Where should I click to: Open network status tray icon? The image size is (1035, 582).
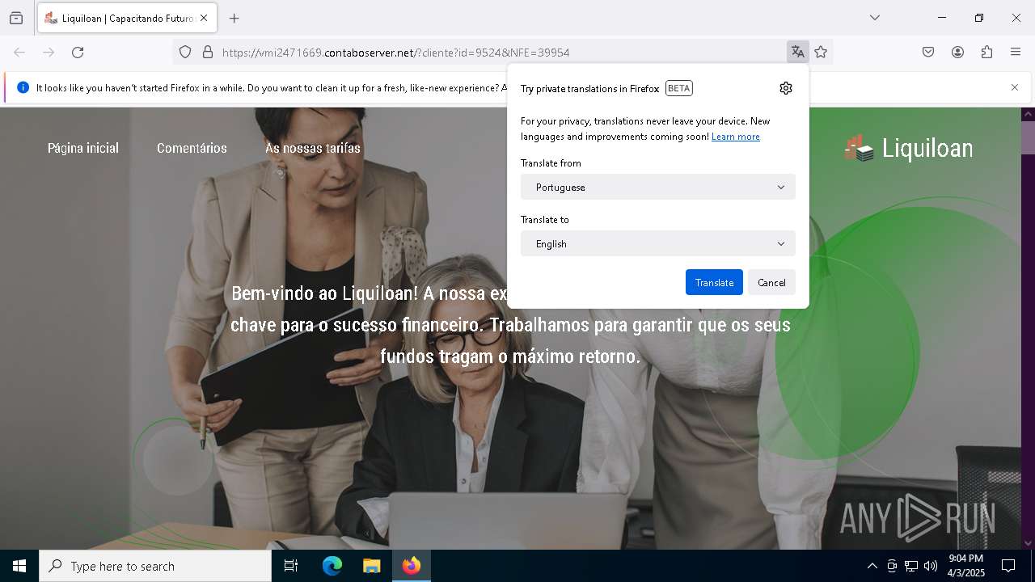click(x=911, y=566)
